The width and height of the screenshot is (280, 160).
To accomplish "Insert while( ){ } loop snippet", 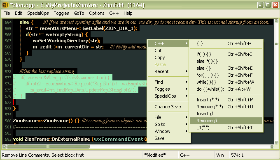I will coord(226,82).
